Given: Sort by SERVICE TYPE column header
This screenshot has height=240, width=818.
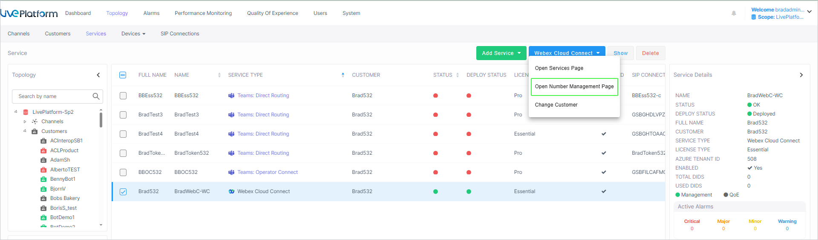Looking at the screenshot, I should [245, 75].
